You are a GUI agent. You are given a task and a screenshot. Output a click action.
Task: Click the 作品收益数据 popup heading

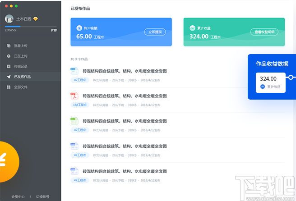pyautogui.click(x=272, y=64)
